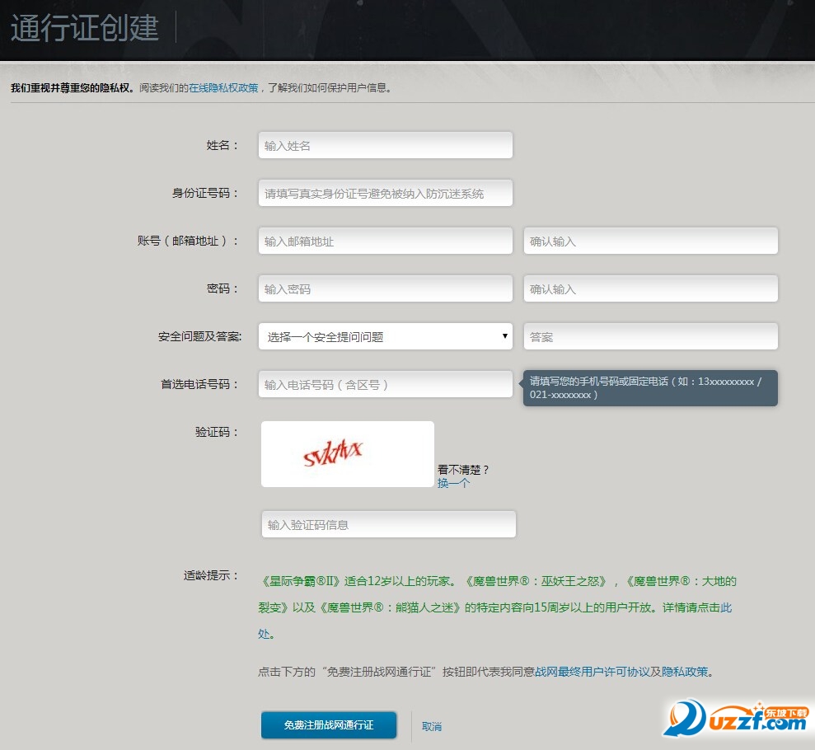Click the 输入验证码信息 captcha input
The height and width of the screenshot is (750, 815).
(389, 524)
